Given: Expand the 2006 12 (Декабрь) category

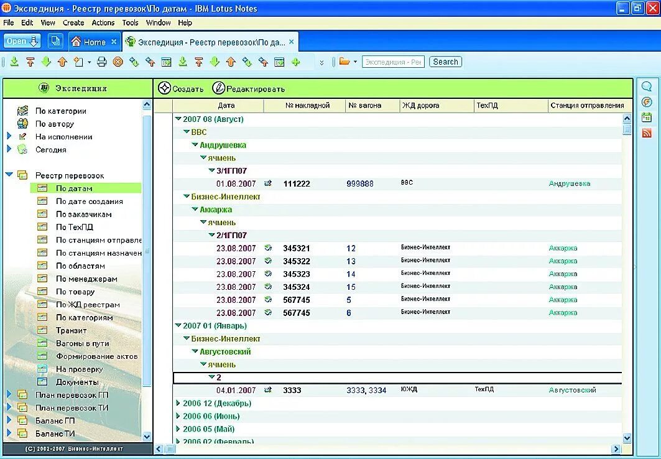Looking at the screenshot, I should (178, 404).
